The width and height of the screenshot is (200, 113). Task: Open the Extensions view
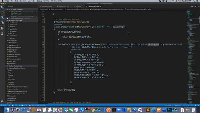2,28
